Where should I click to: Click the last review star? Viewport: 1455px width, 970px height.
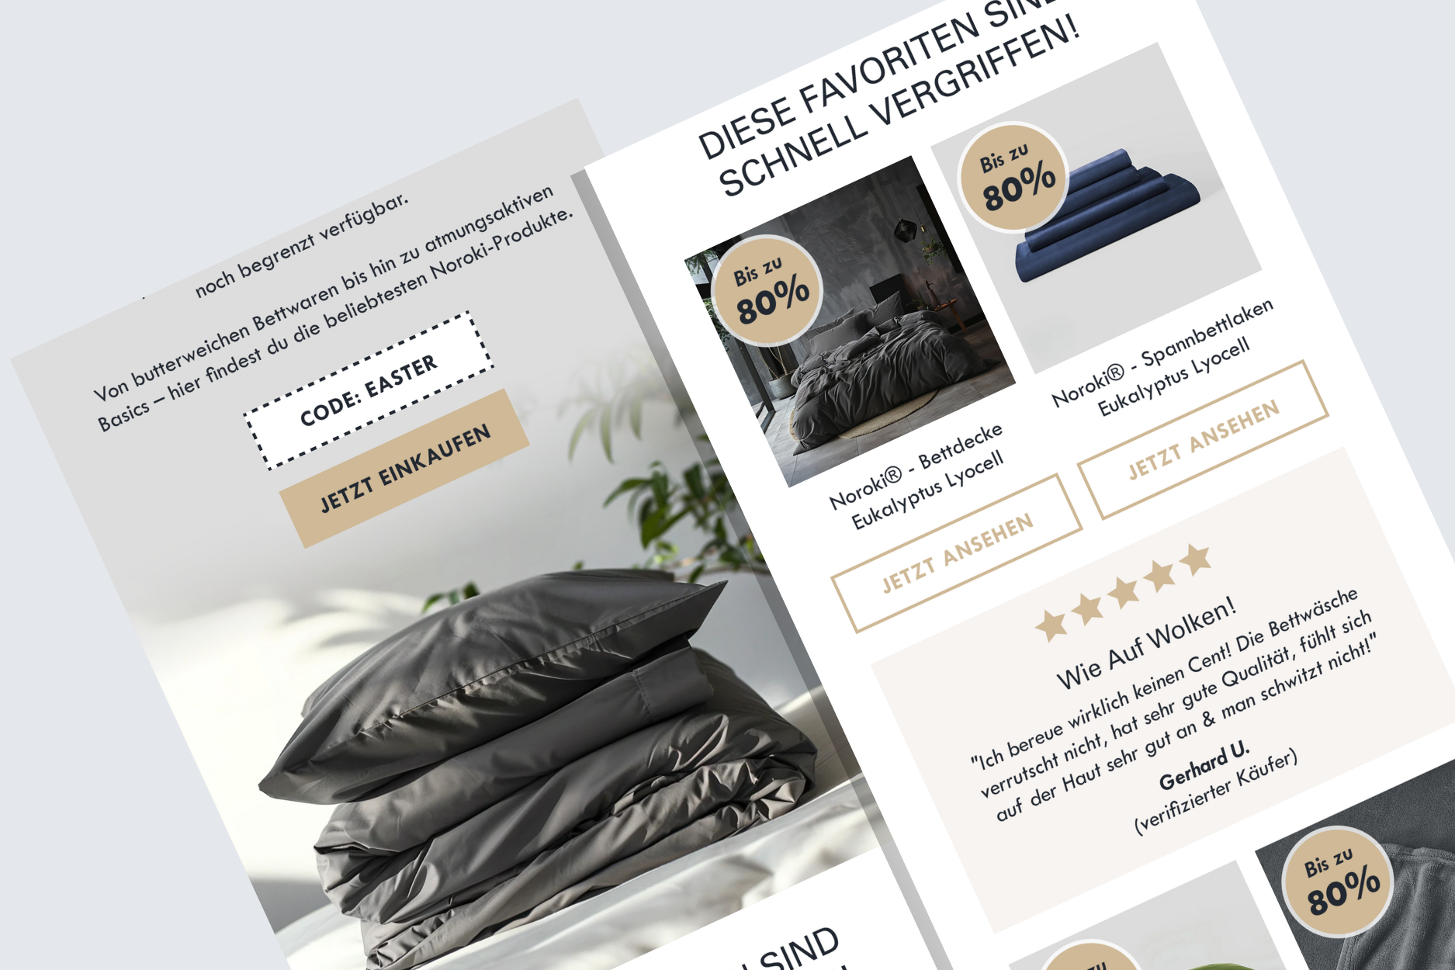[1196, 558]
